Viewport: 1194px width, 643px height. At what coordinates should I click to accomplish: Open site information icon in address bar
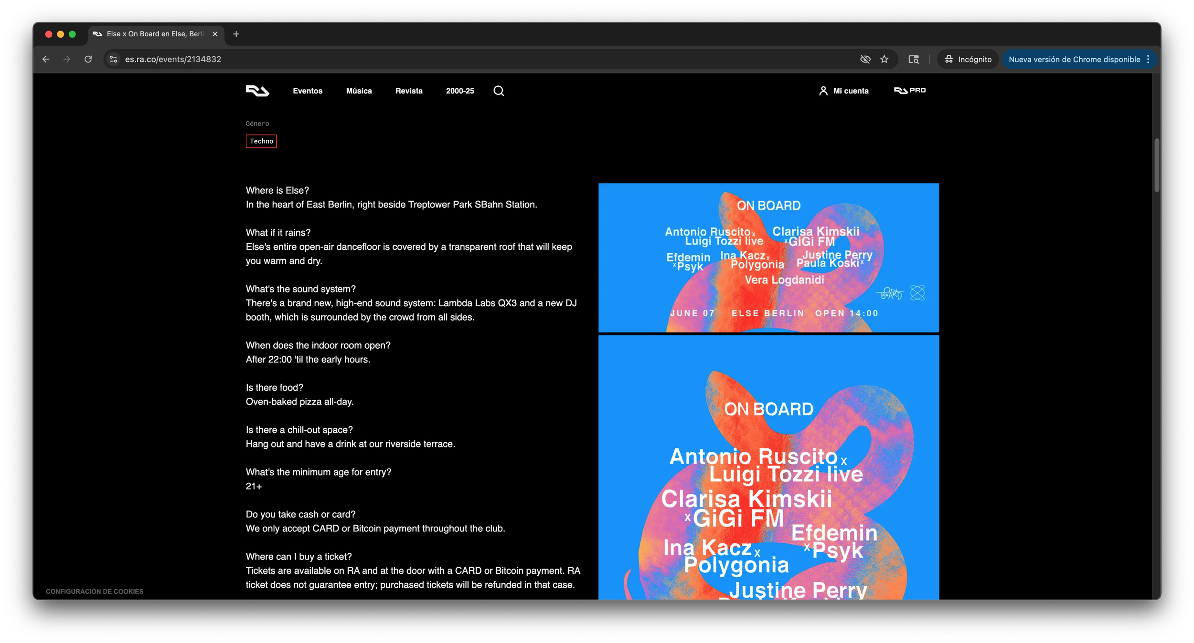[114, 59]
